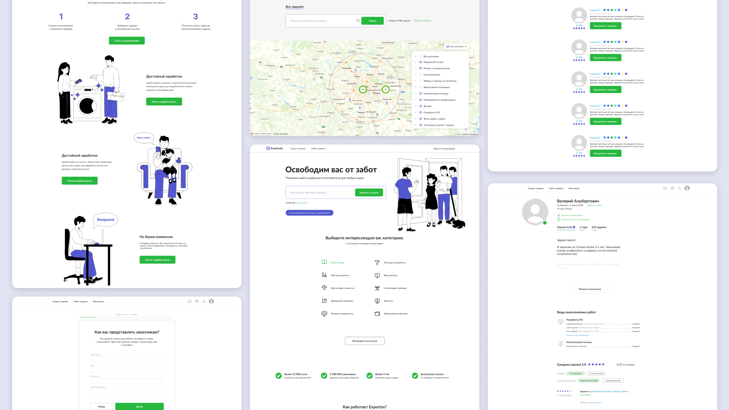This screenshot has height=410, width=729.
Task: Enable the Грузоперевозки map filter
Action: point(421,74)
